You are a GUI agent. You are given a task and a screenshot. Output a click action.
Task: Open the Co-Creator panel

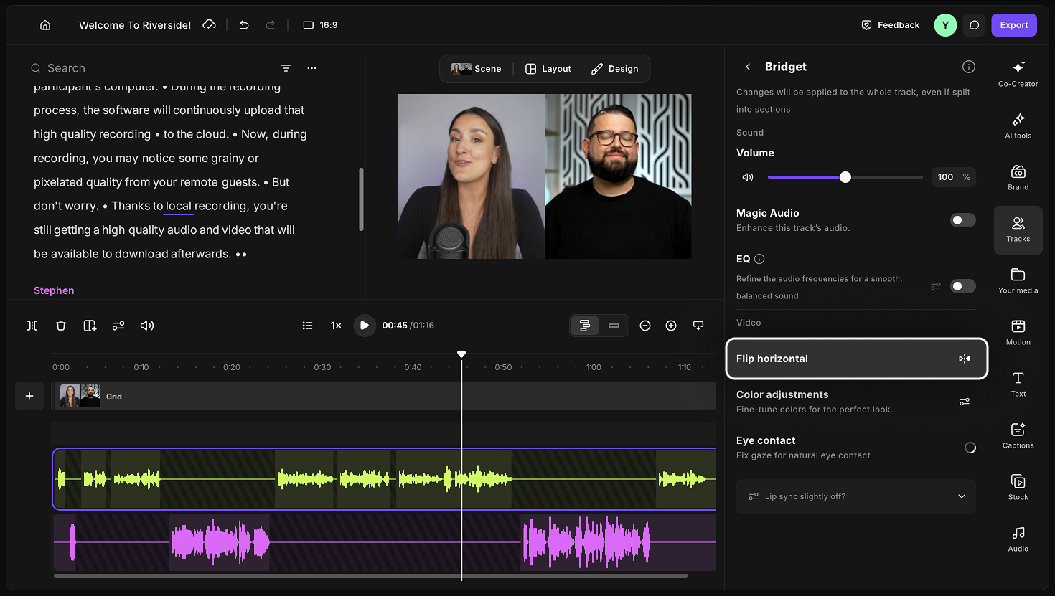click(1018, 74)
